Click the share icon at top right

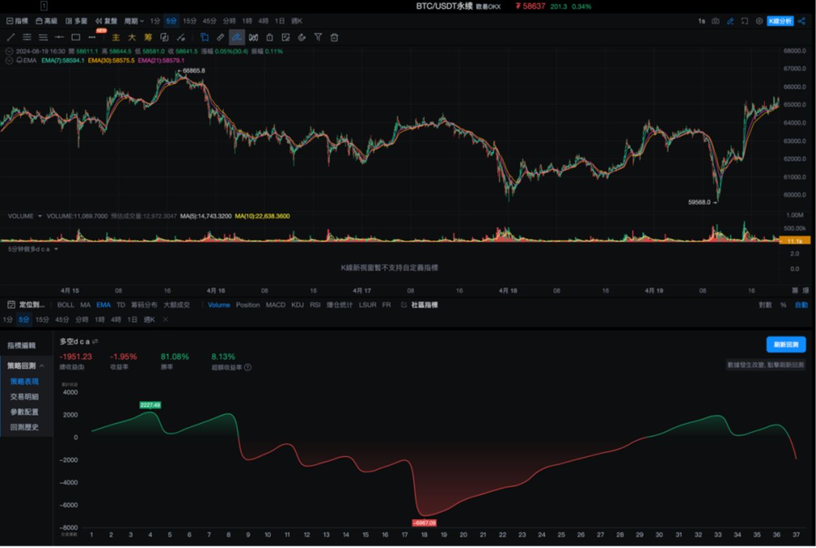click(802, 21)
